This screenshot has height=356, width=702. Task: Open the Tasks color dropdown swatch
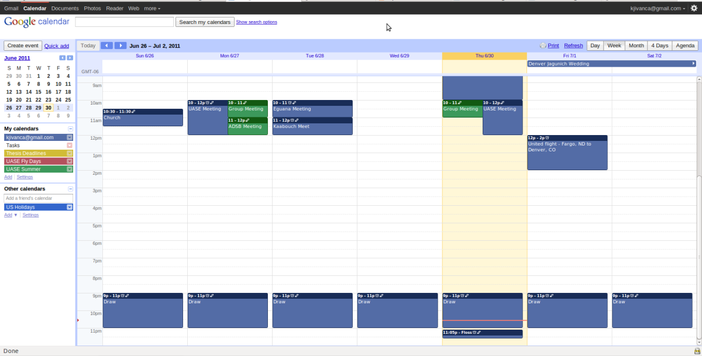click(70, 145)
